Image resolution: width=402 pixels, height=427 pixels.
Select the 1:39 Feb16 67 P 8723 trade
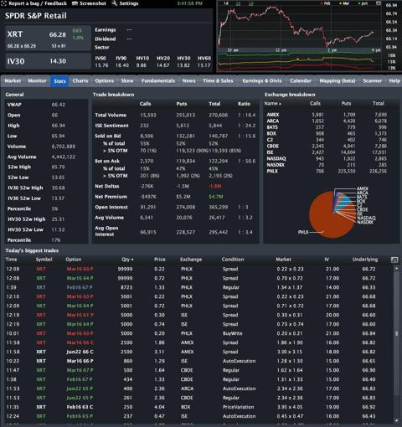[198, 287]
